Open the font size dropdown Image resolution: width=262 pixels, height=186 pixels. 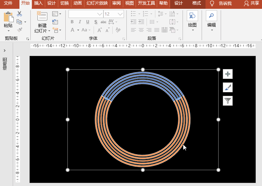(120, 14)
